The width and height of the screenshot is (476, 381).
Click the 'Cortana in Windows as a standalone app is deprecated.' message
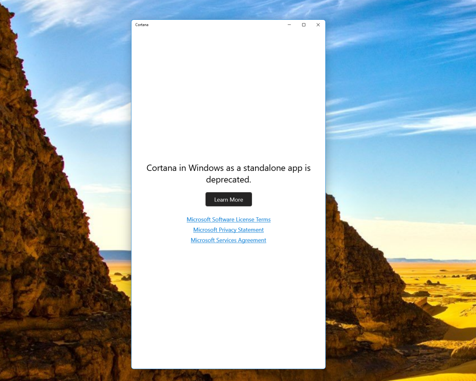coord(228,174)
